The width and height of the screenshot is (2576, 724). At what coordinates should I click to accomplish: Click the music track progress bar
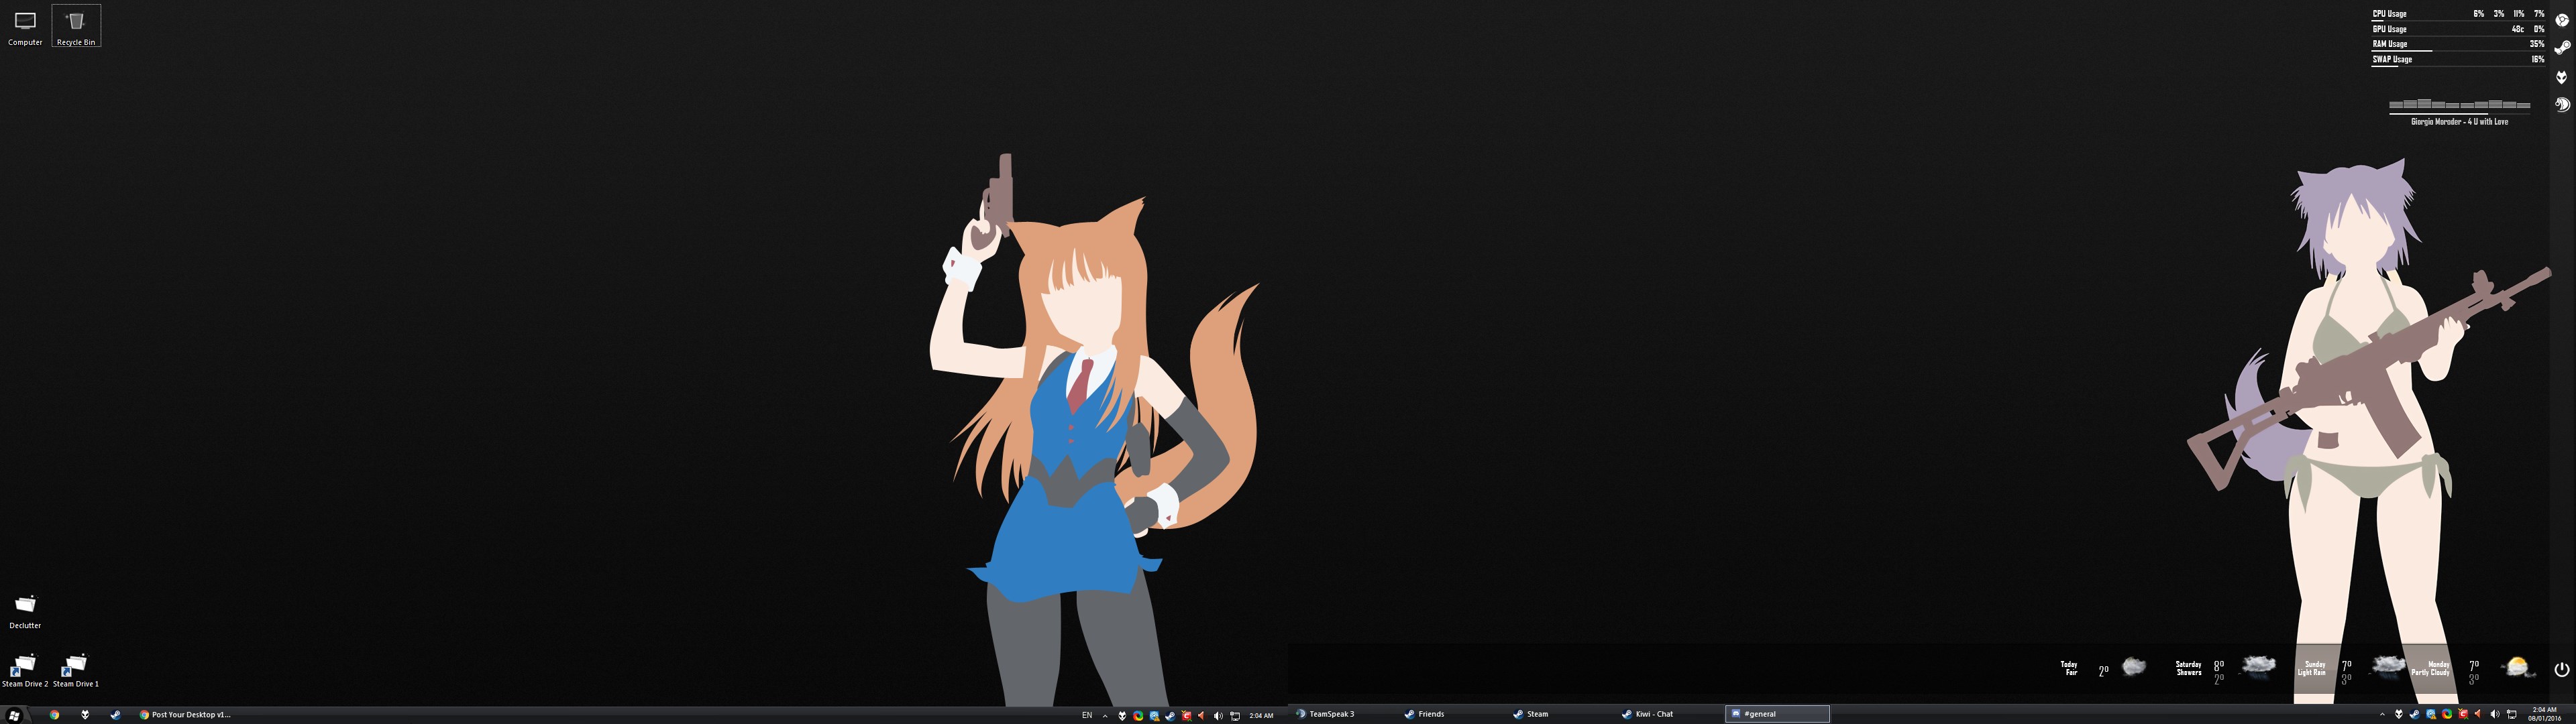coord(2460,114)
